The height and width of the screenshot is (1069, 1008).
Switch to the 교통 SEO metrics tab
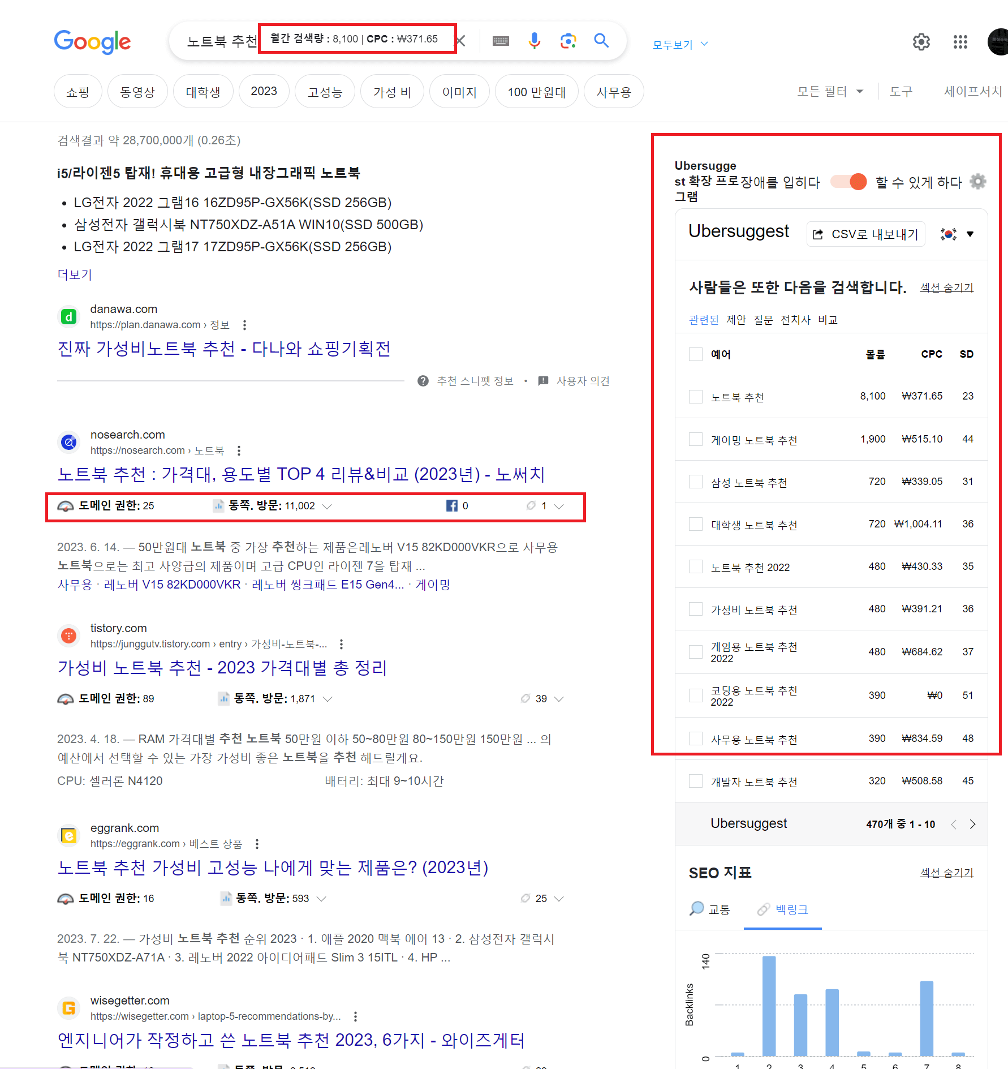[709, 909]
